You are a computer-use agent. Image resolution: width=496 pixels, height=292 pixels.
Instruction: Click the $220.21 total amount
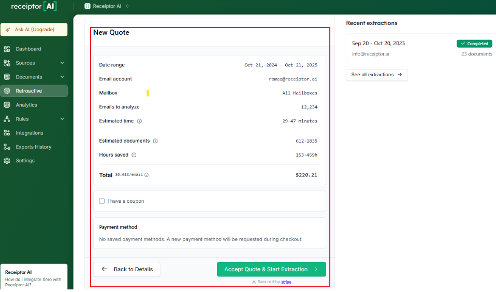306,175
